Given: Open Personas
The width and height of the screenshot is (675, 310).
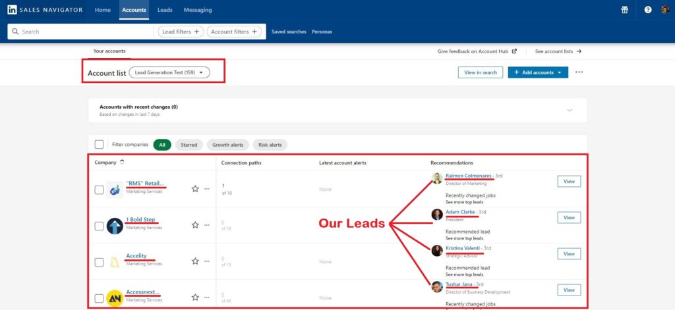Looking at the screenshot, I should (322, 32).
